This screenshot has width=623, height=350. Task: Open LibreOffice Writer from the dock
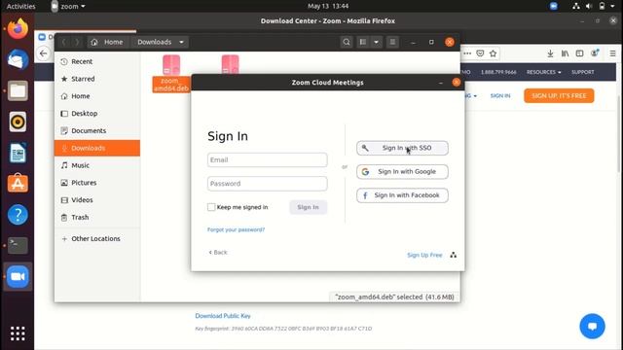point(18,153)
